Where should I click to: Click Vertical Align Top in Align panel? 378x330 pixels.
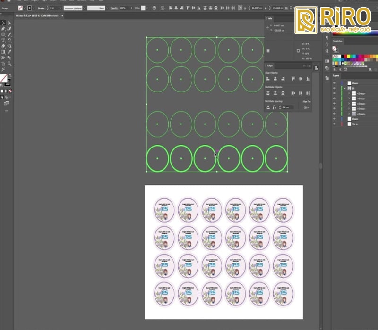click(x=293, y=79)
